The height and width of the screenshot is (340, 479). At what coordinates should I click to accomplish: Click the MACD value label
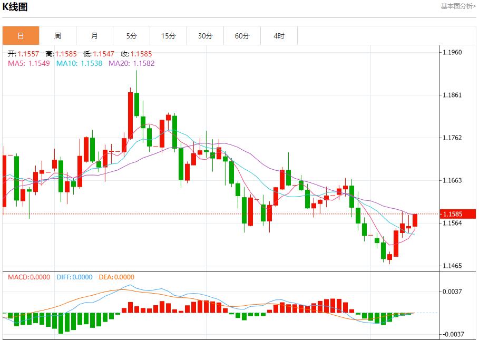coord(29,277)
